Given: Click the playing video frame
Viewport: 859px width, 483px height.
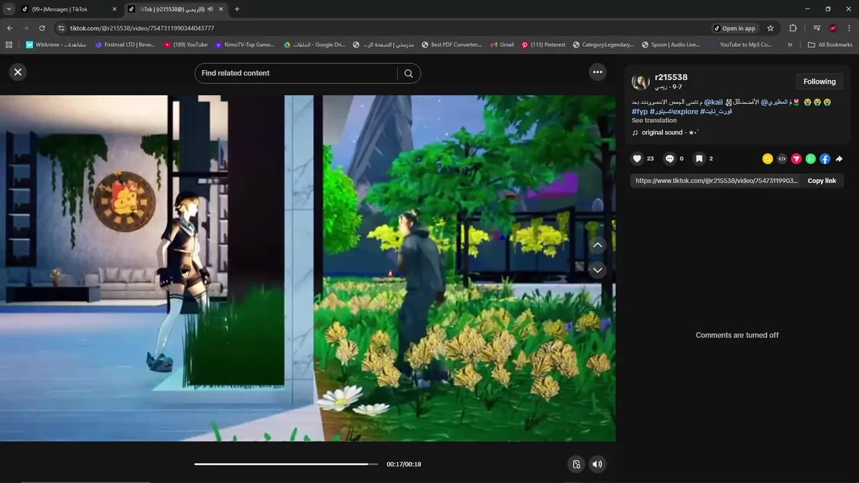Looking at the screenshot, I should (x=307, y=268).
